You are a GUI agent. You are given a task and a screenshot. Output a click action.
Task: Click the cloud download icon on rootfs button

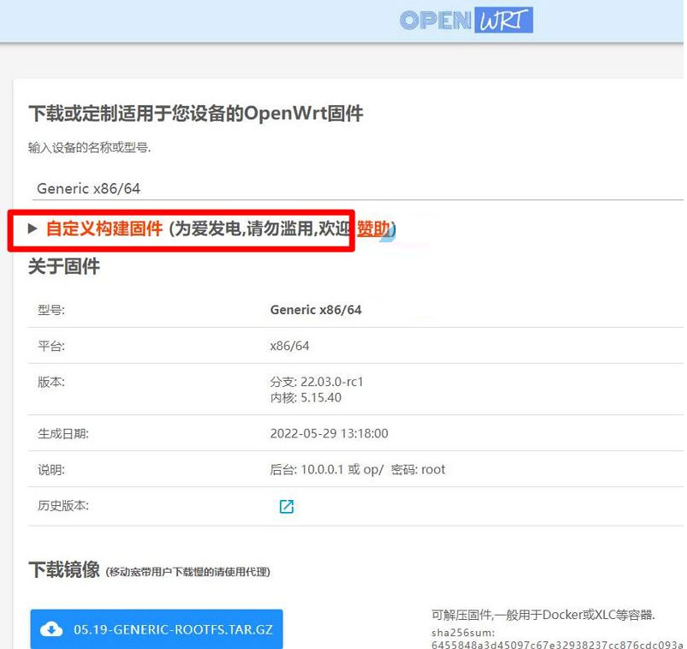click(51, 629)
